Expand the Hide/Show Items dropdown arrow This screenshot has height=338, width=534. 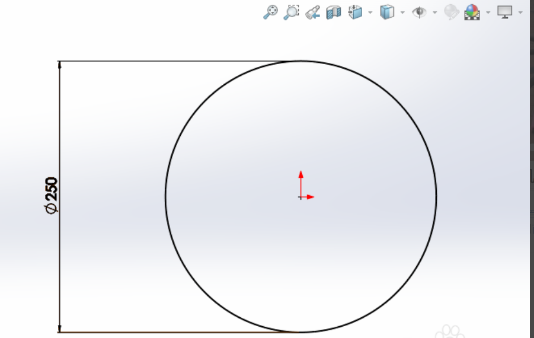pos(435,12)
